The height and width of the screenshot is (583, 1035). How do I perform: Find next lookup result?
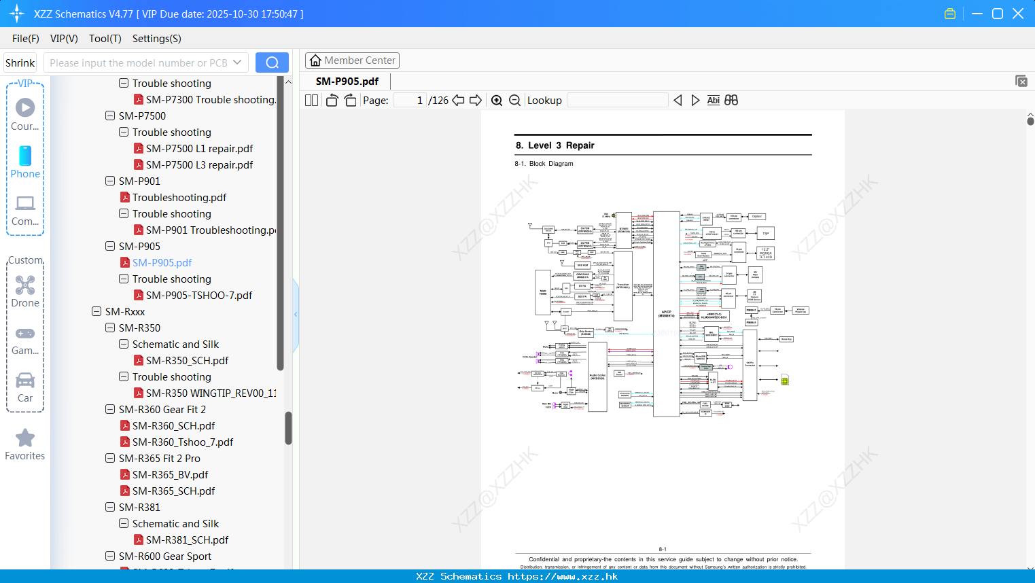695,100
